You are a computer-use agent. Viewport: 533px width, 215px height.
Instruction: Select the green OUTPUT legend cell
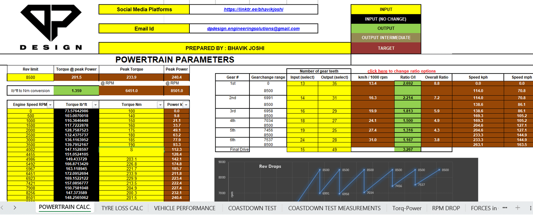(386, 28)
